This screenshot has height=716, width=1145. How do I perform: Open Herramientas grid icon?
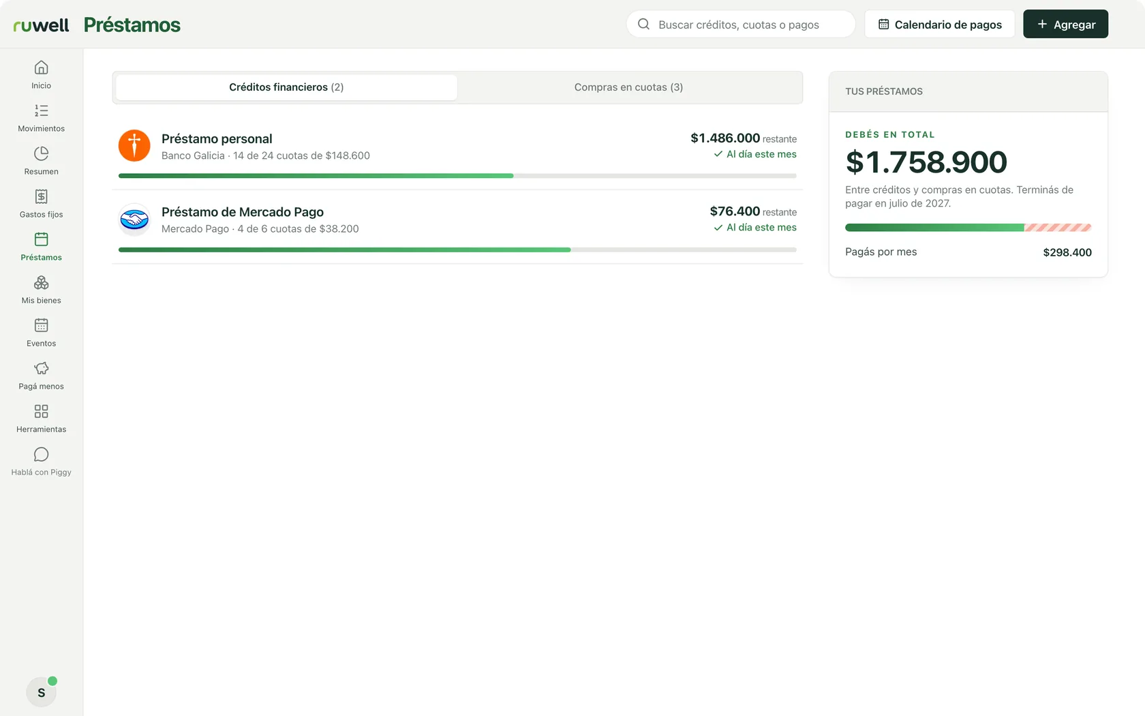click(41, 411)
